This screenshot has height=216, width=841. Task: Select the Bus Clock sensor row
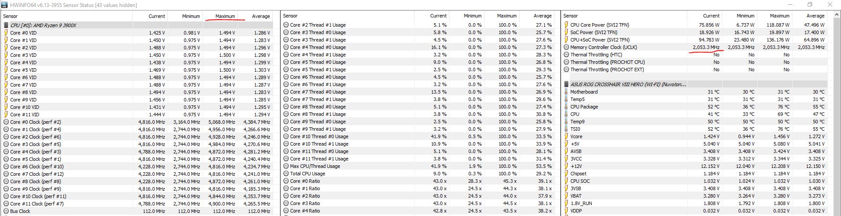pyautogui.click(x=20, y=211)
